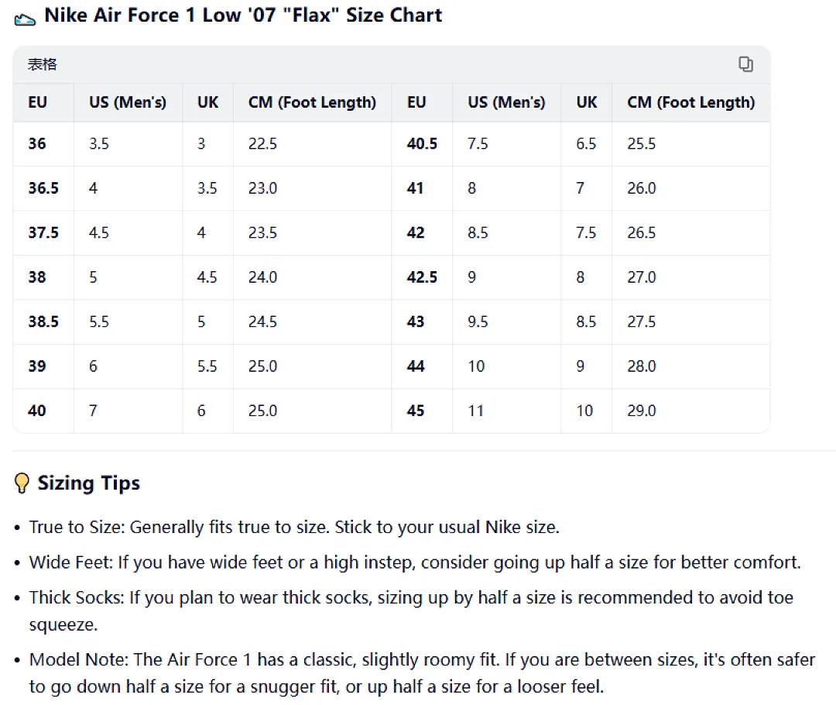The height and width of the screenshot is (705, 836).
Task: Click the Thick Socks tip text
Action: (x=411, y=611)
